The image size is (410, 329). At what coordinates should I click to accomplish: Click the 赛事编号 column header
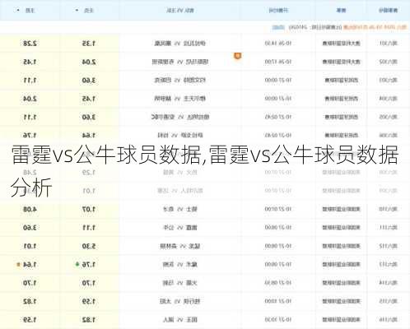[x=389, y=11]
